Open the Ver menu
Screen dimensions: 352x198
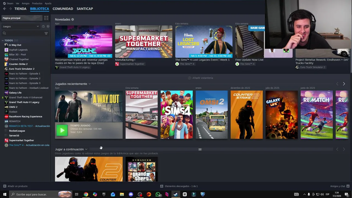coord(18,3)
